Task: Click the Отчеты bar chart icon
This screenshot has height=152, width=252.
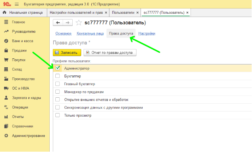Action: pos(6,117)
